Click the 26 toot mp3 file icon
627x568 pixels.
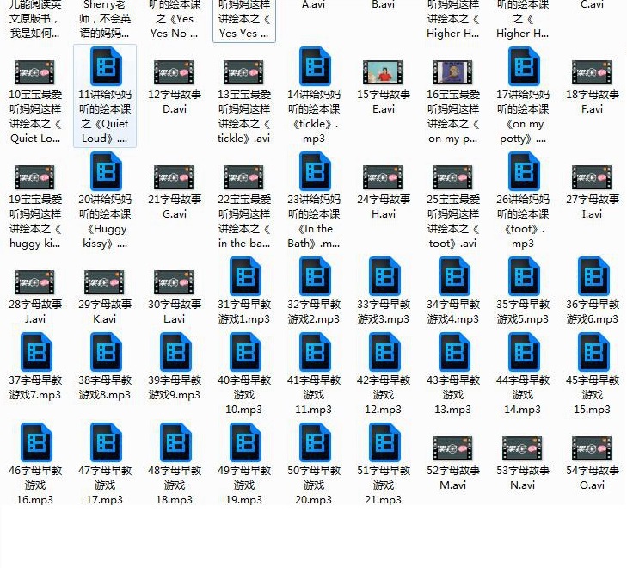pyautogui.click(x=524, y=172)
